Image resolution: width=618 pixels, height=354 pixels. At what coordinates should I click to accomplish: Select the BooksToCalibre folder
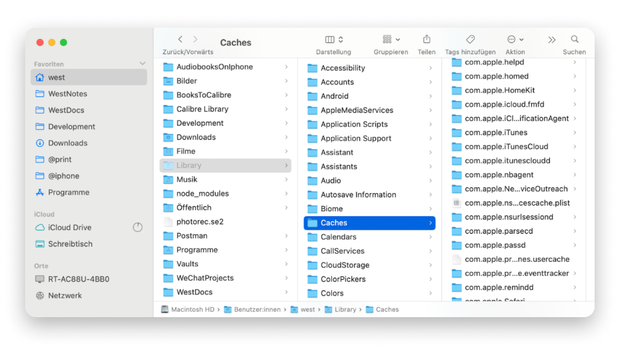point(225,95)
